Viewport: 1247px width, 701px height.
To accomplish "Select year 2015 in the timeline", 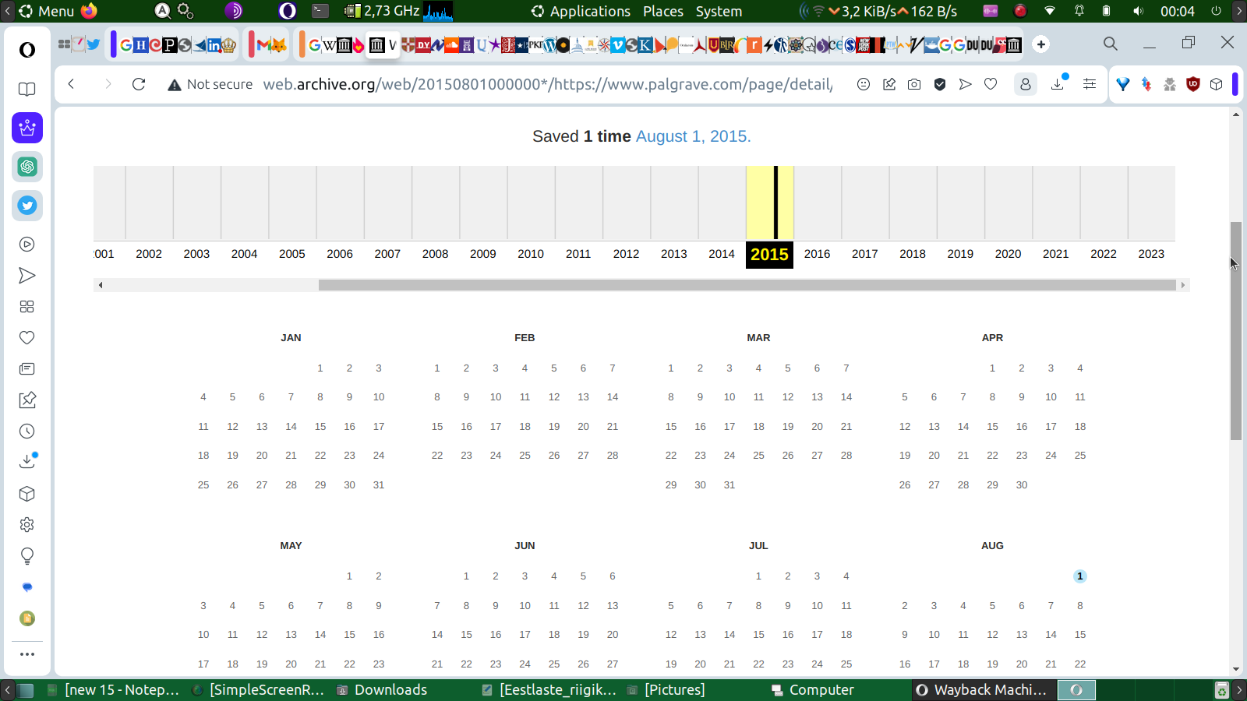I will (x=769, y=254).
